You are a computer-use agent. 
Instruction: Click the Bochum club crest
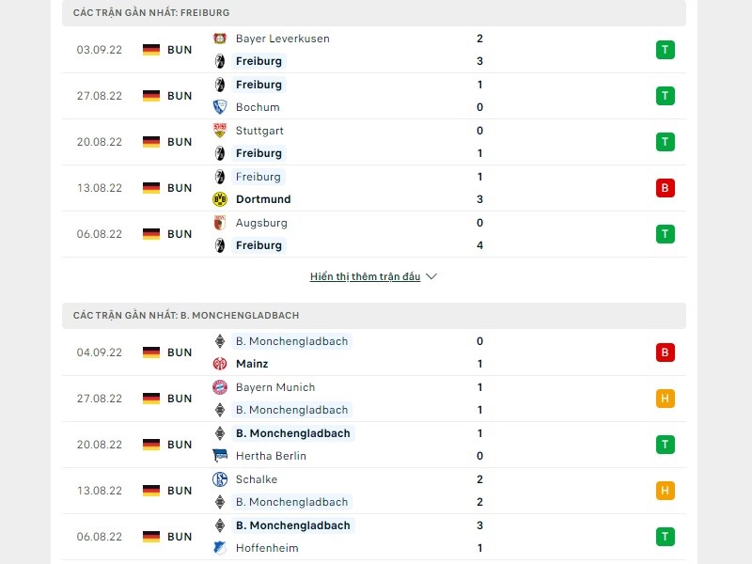[x=221, y=107]
